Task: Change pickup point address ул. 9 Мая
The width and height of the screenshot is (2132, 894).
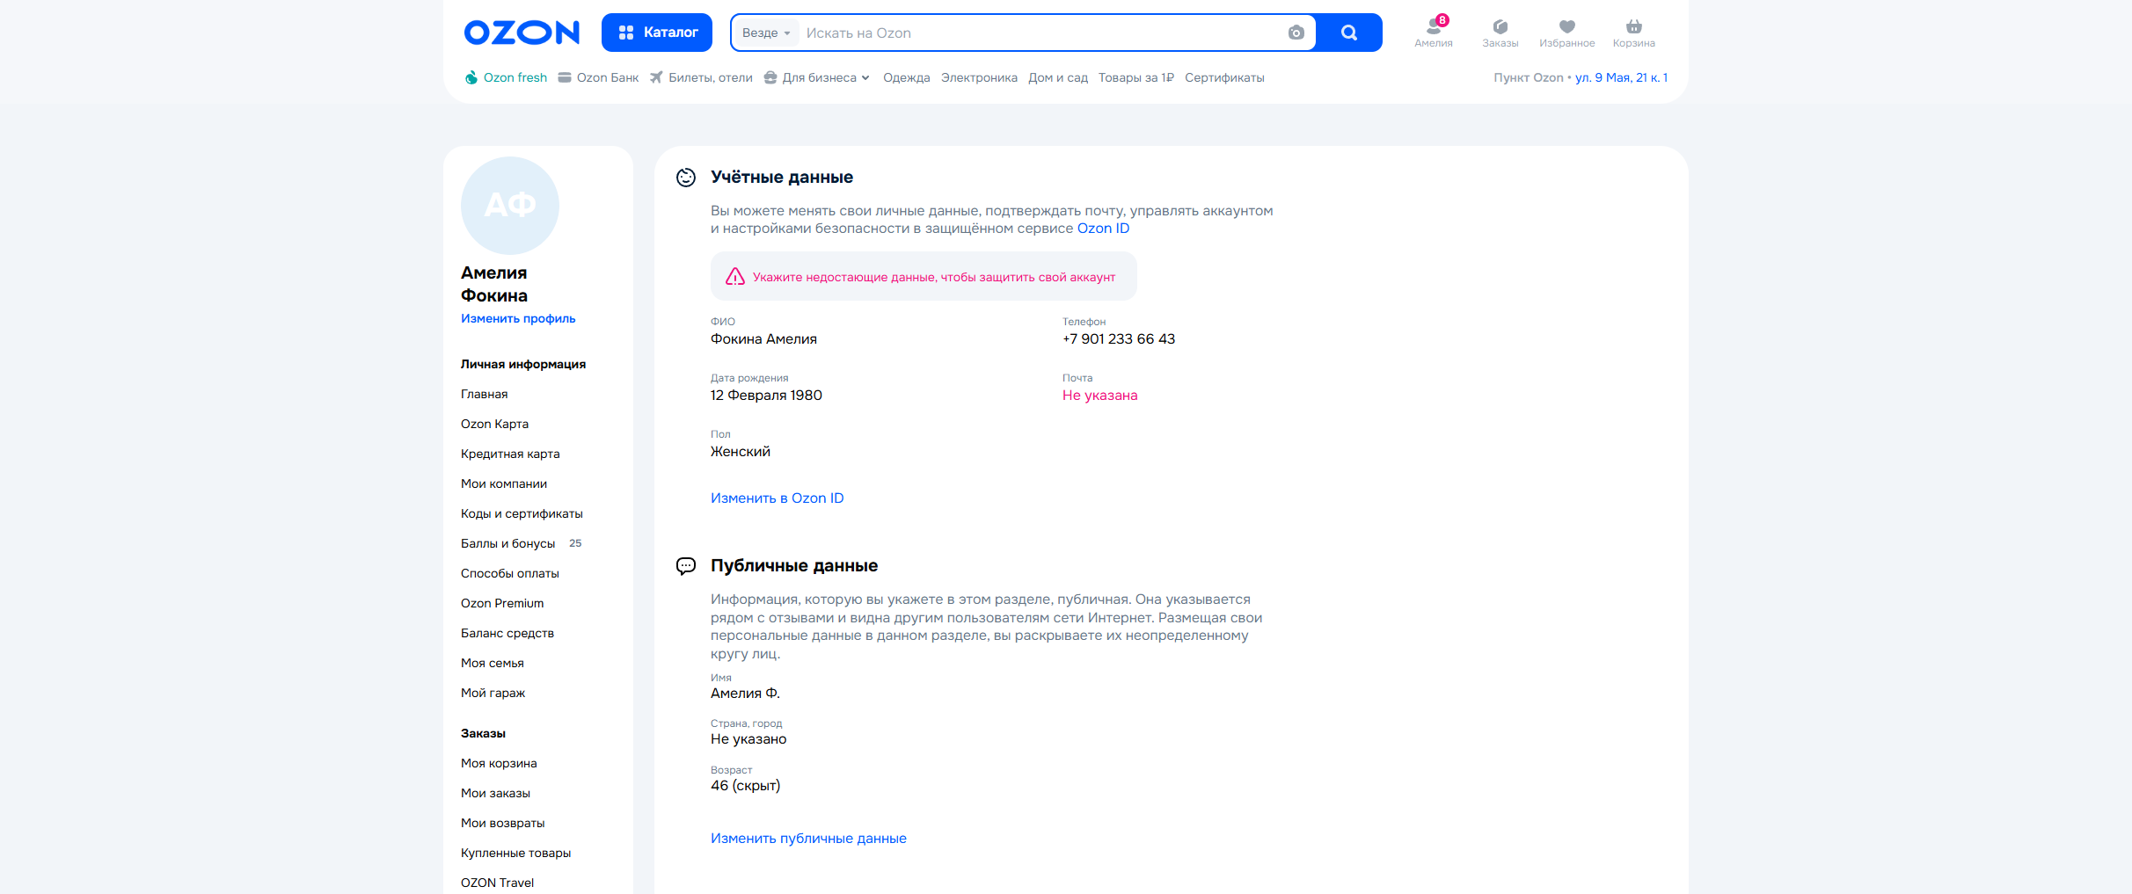Action: coord(1621,77)
